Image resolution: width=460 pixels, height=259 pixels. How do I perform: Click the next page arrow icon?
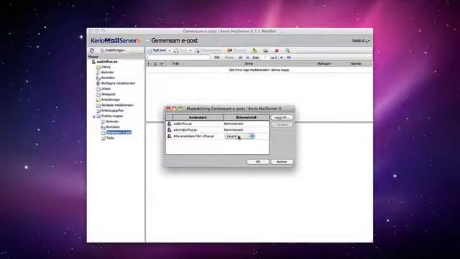coord(282,58)
